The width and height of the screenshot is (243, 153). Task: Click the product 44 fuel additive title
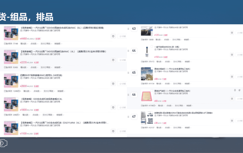point(167,47)
